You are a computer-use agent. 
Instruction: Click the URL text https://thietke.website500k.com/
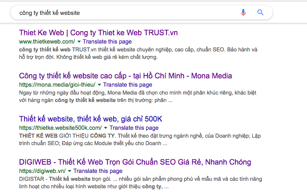[60, 128]
